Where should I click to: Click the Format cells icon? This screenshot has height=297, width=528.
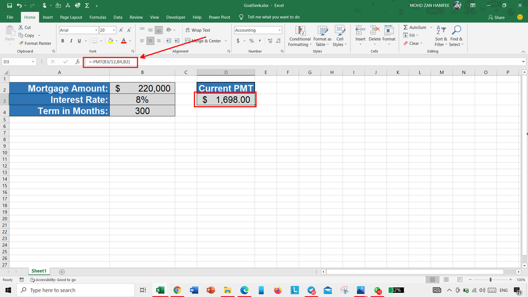(x=388, y=31)
